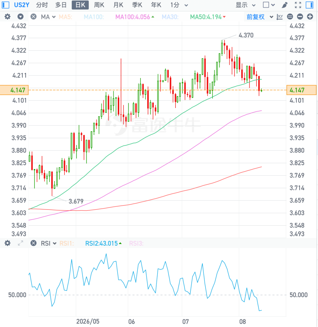Click the right 4.147 current price tag

pyautogui.click(x=302, y=90)
